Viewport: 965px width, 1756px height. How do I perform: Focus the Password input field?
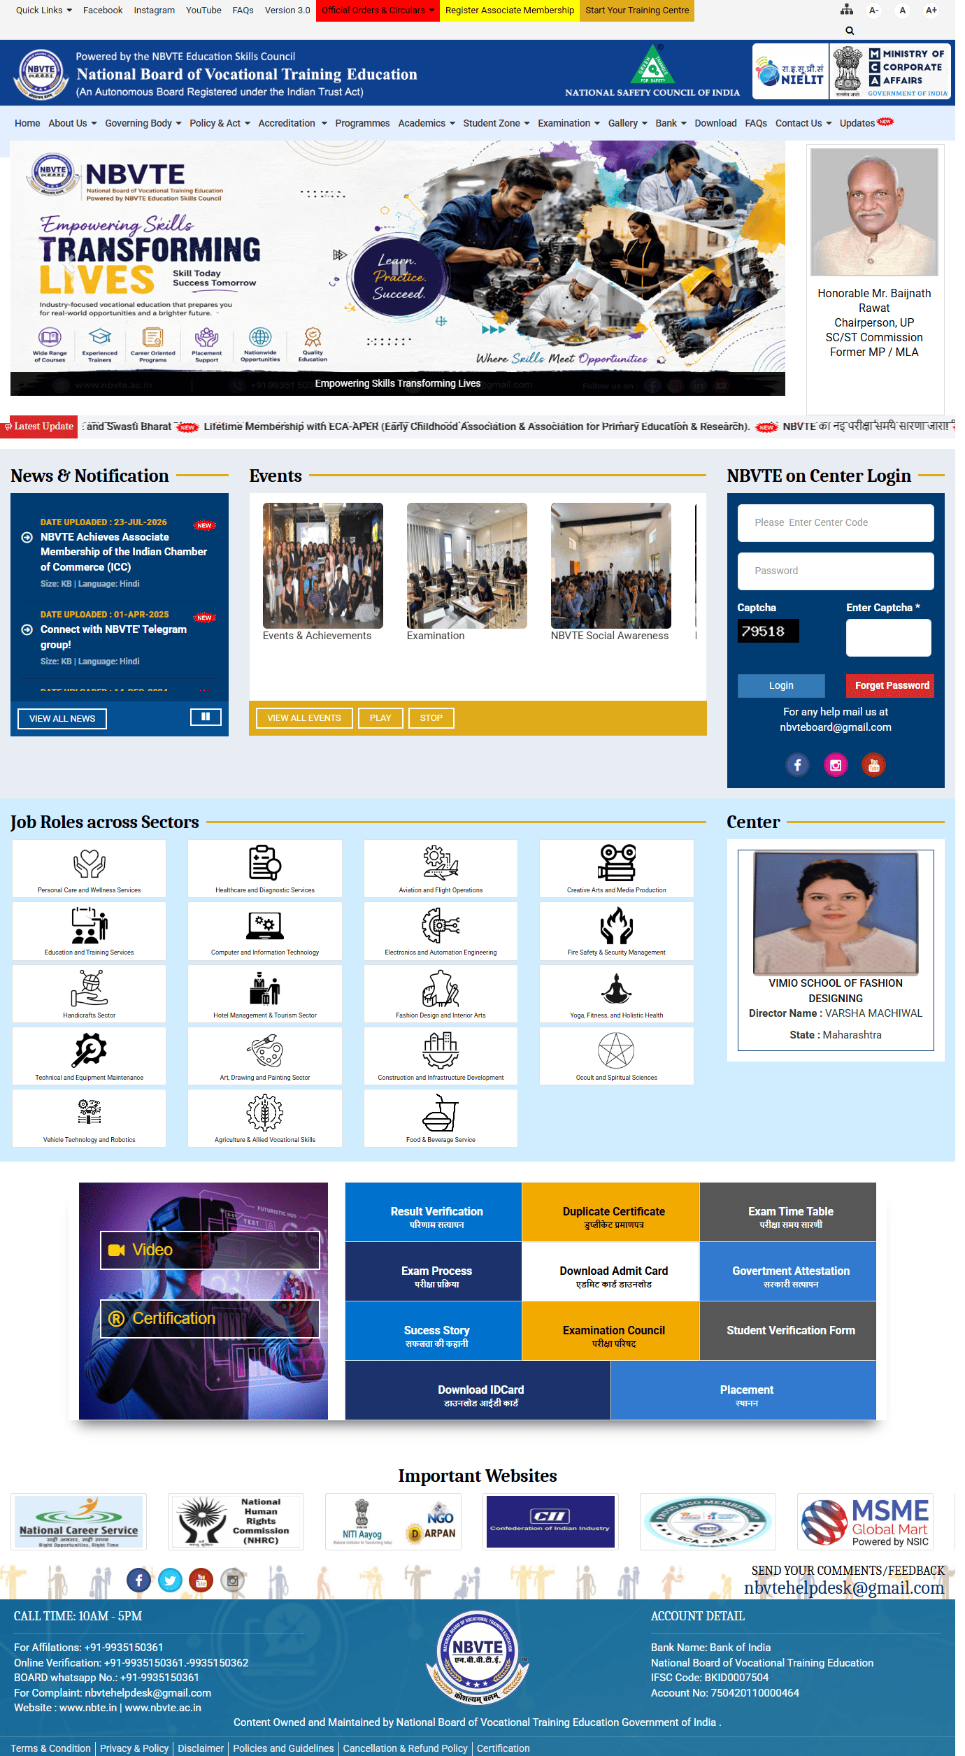(x=836, y=571)
